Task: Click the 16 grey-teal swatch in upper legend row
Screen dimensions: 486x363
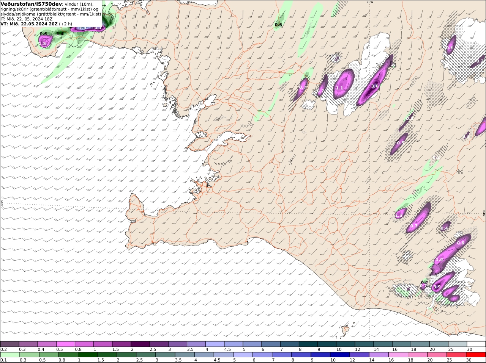Action: [x=401, y=344]
